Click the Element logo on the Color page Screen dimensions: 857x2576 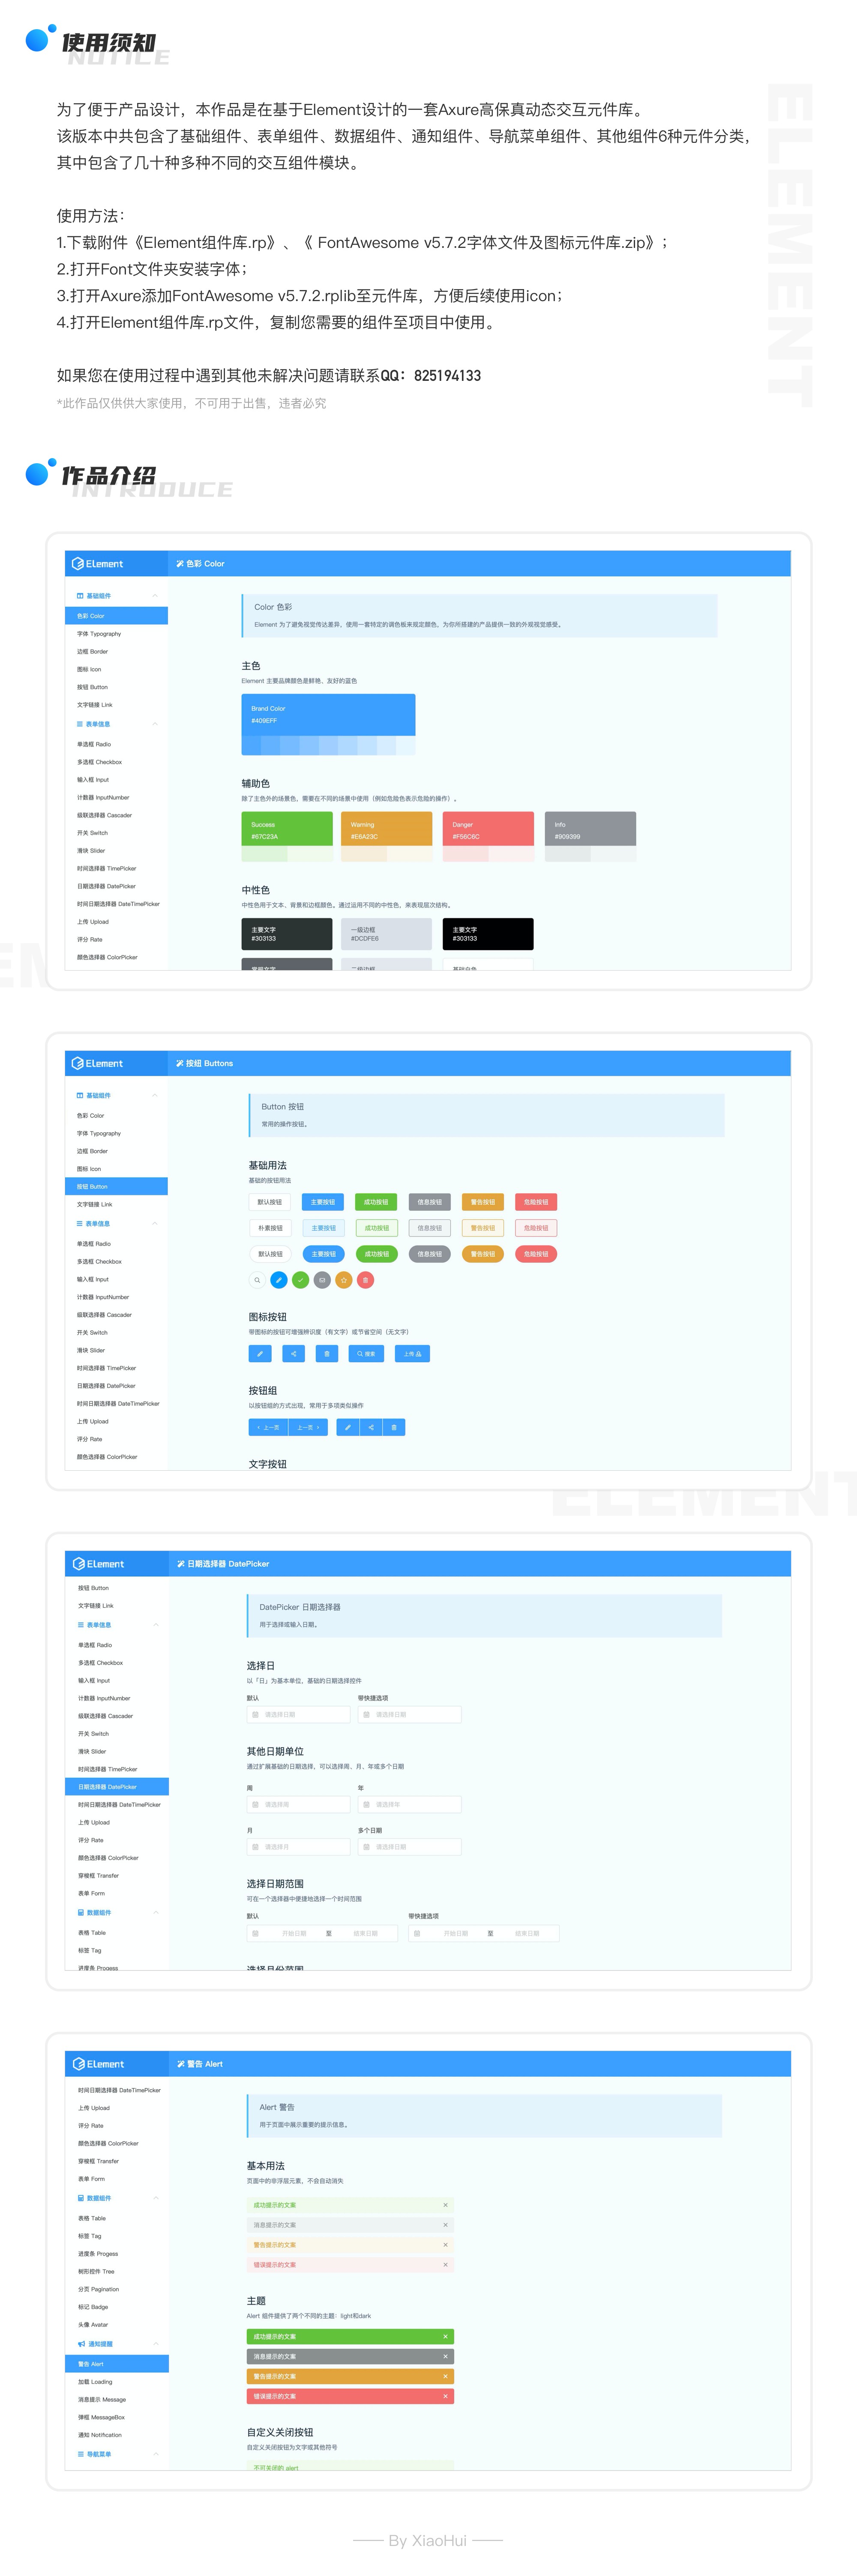98,564
